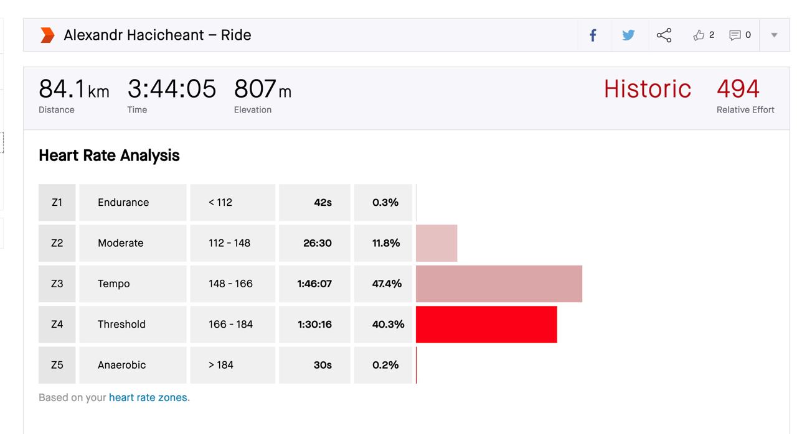
Task: Click the Endurance zone name cell
Action: (133, 203)
